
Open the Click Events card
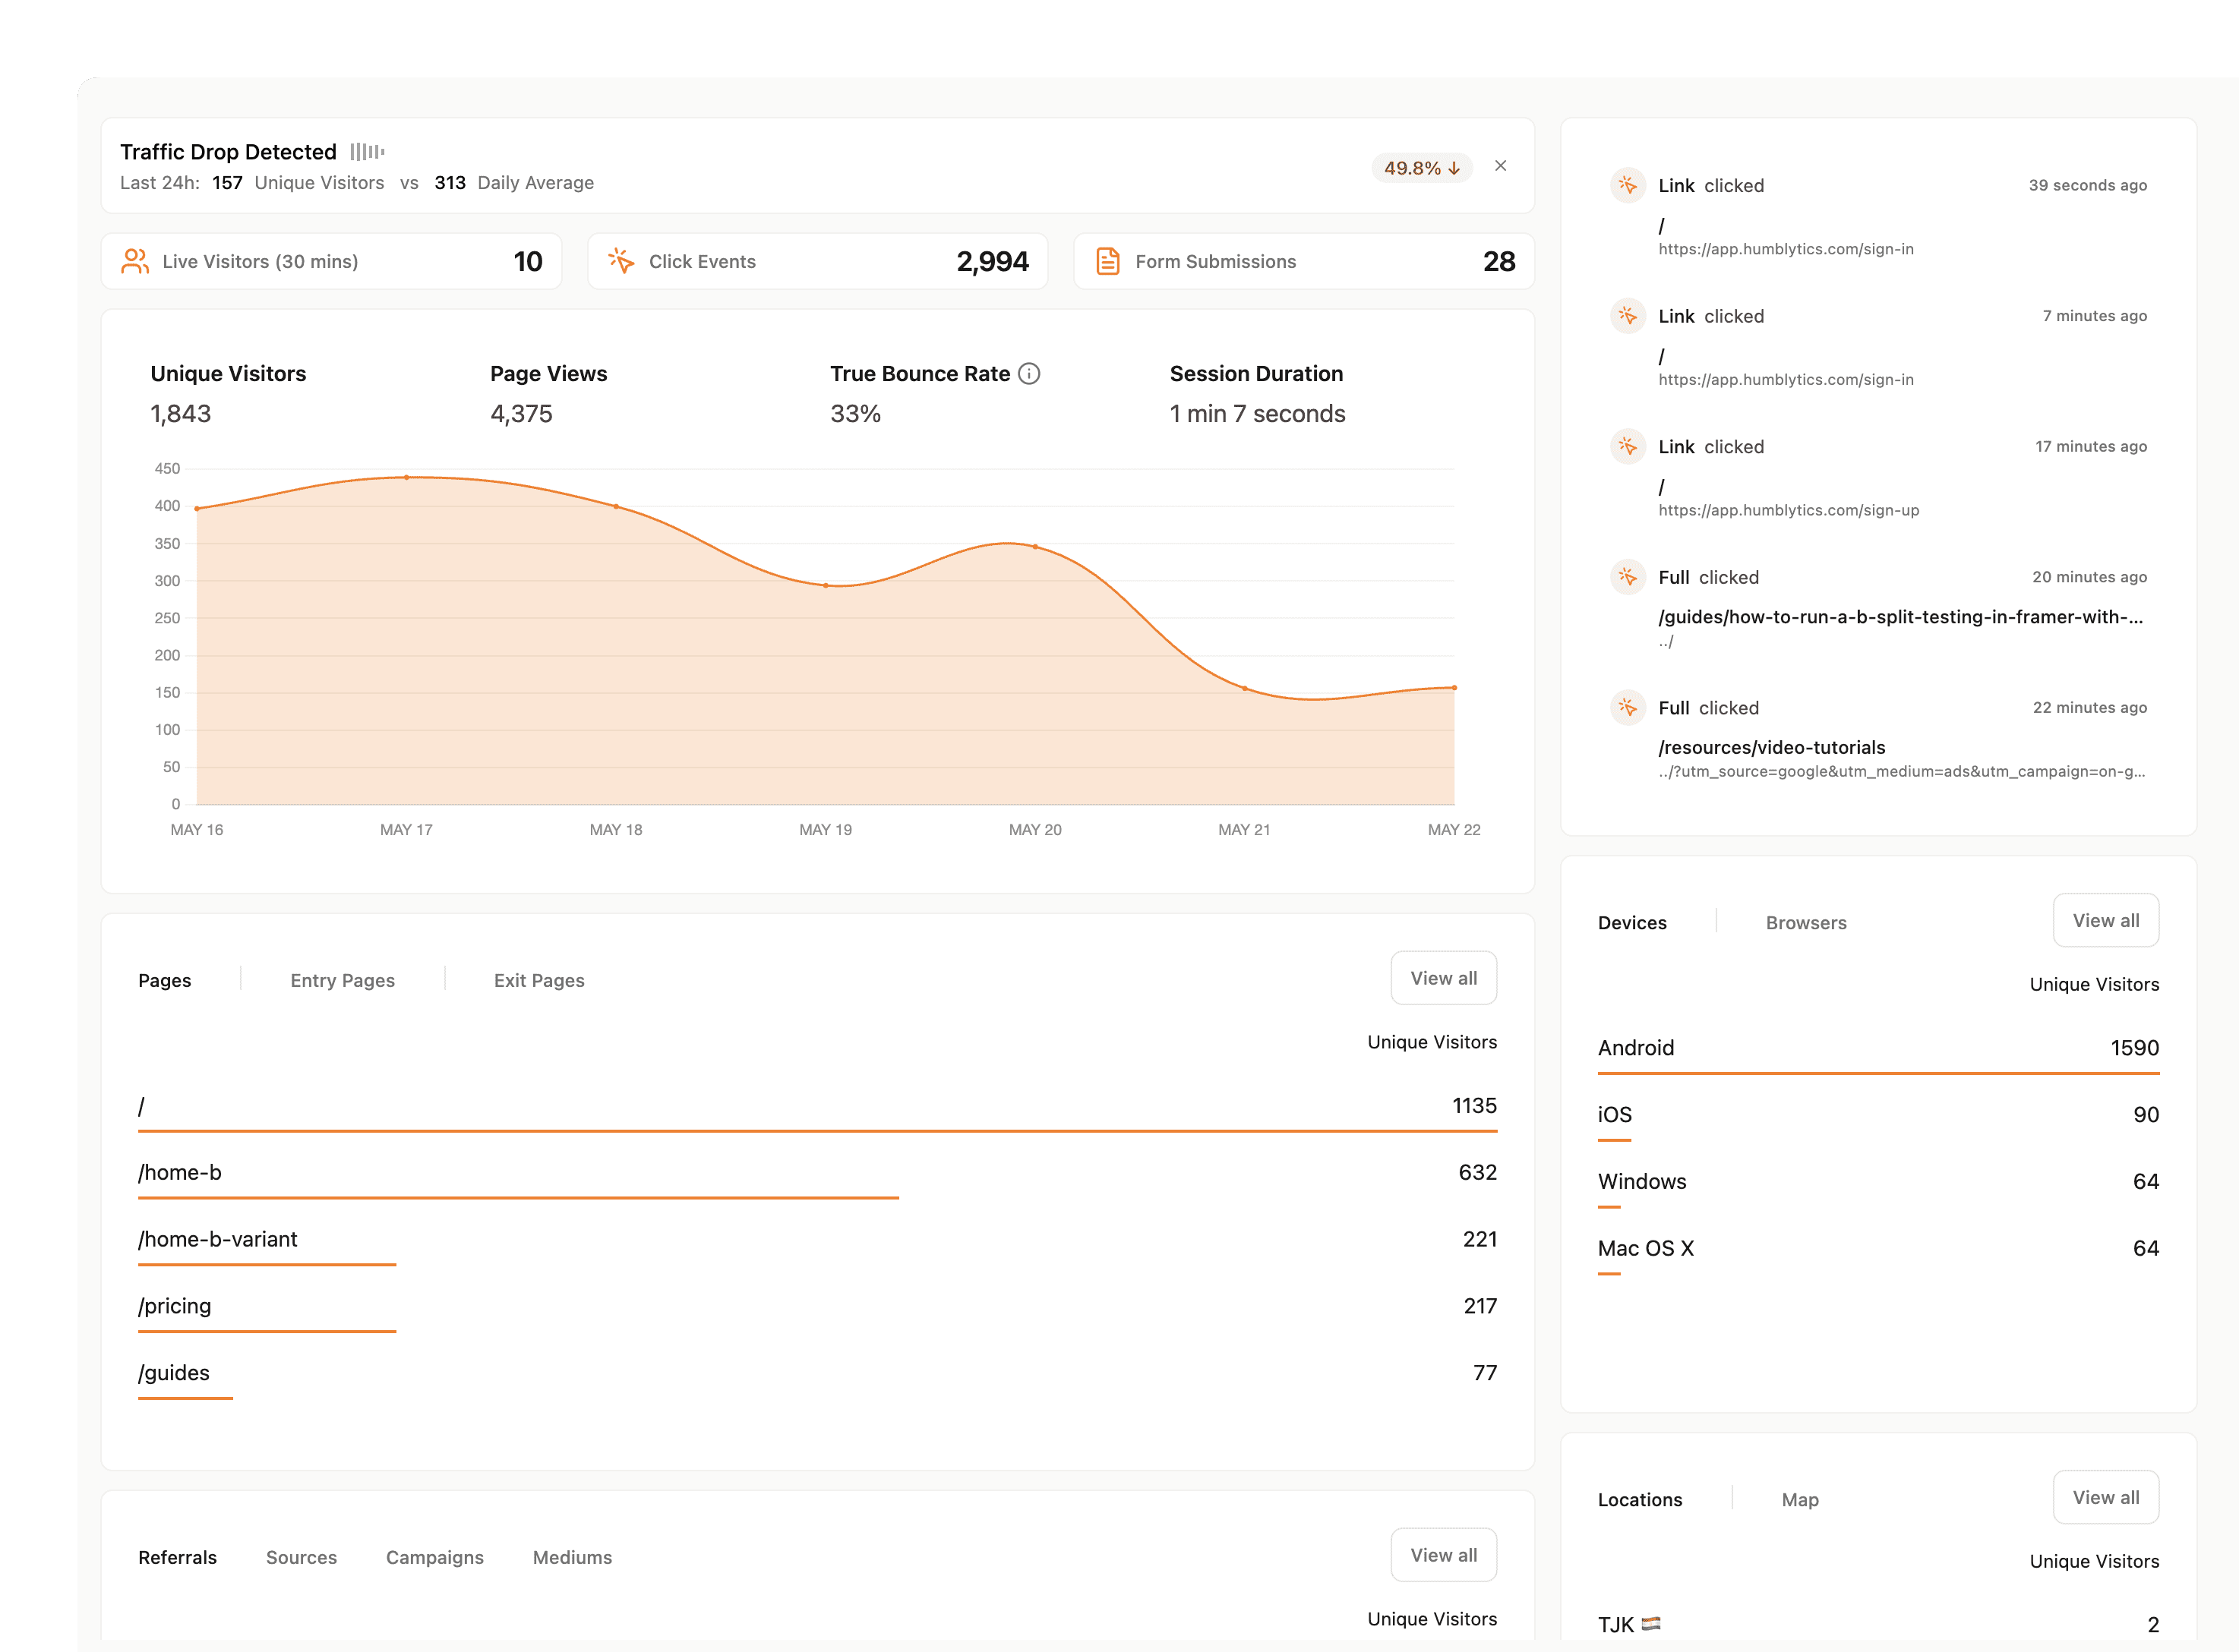817,261
